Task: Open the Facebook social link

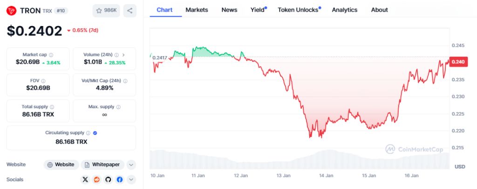Action: [120, 179]
